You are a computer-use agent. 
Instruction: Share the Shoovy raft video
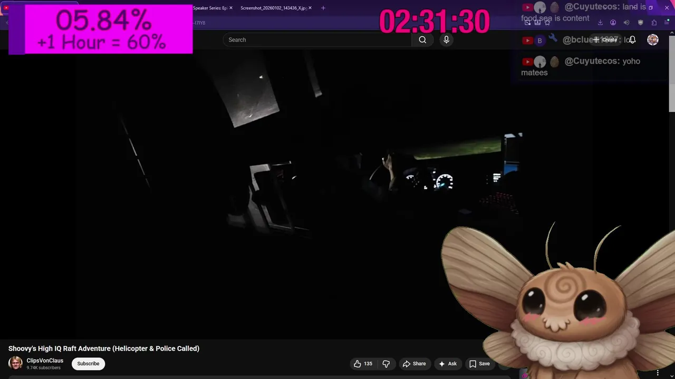point(414,364)
